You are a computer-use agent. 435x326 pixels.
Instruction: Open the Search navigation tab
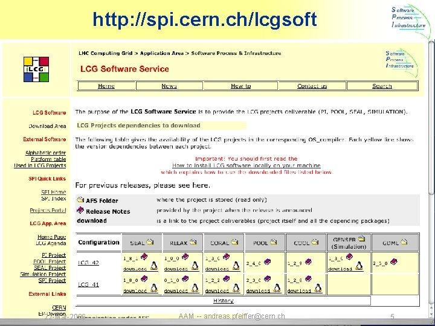pos(382,86)
